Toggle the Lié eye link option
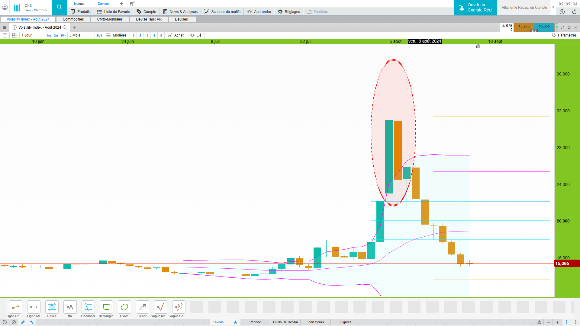The image size is (580, 326). click(x=196, y=35)
